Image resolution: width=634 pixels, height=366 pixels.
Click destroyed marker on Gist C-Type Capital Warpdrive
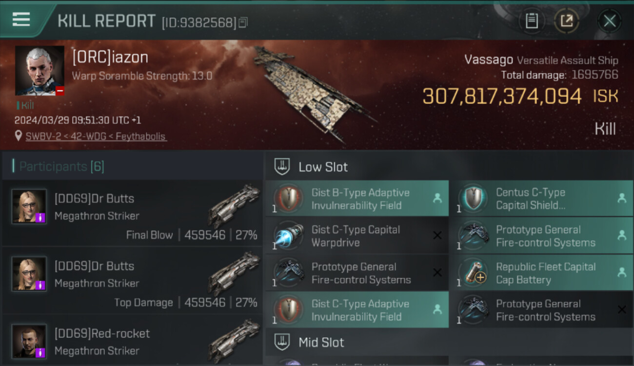(437, 236)
